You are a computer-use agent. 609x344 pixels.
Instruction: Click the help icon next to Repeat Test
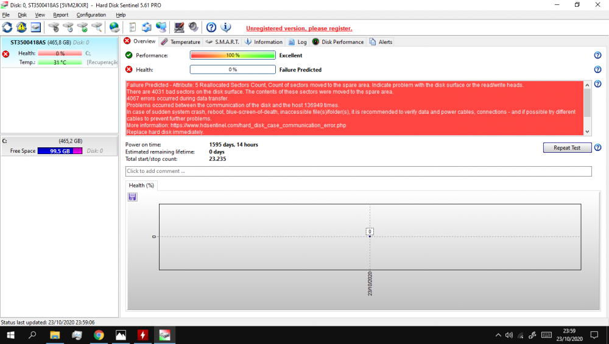pyautogui.click(x=597, y=148)
